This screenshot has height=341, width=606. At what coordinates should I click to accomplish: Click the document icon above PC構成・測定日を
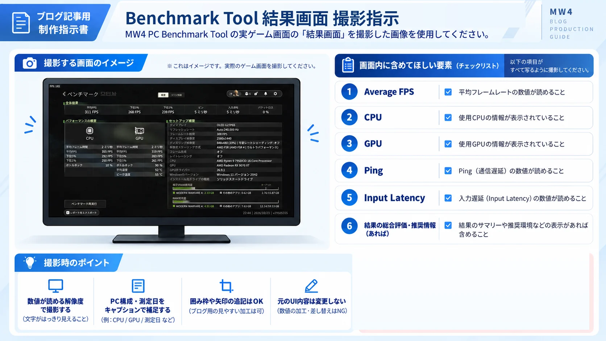pyautogui.click(x=138, y=286)
